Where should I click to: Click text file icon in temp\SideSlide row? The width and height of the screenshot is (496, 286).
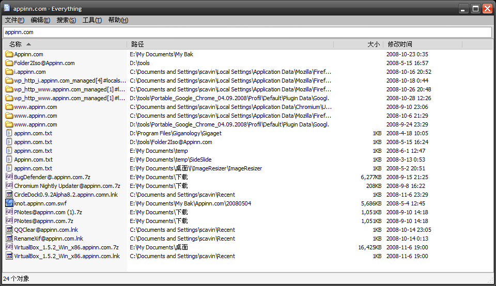tap(9, 160)
